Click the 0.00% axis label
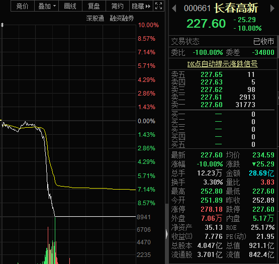Screen dimensions: 279x264 tap(146, 121)
